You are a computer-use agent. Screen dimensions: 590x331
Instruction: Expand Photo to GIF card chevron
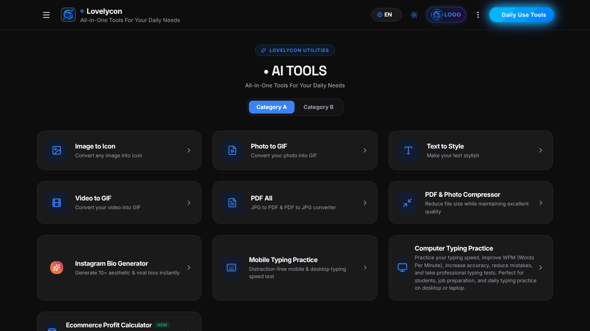[365, 150]
